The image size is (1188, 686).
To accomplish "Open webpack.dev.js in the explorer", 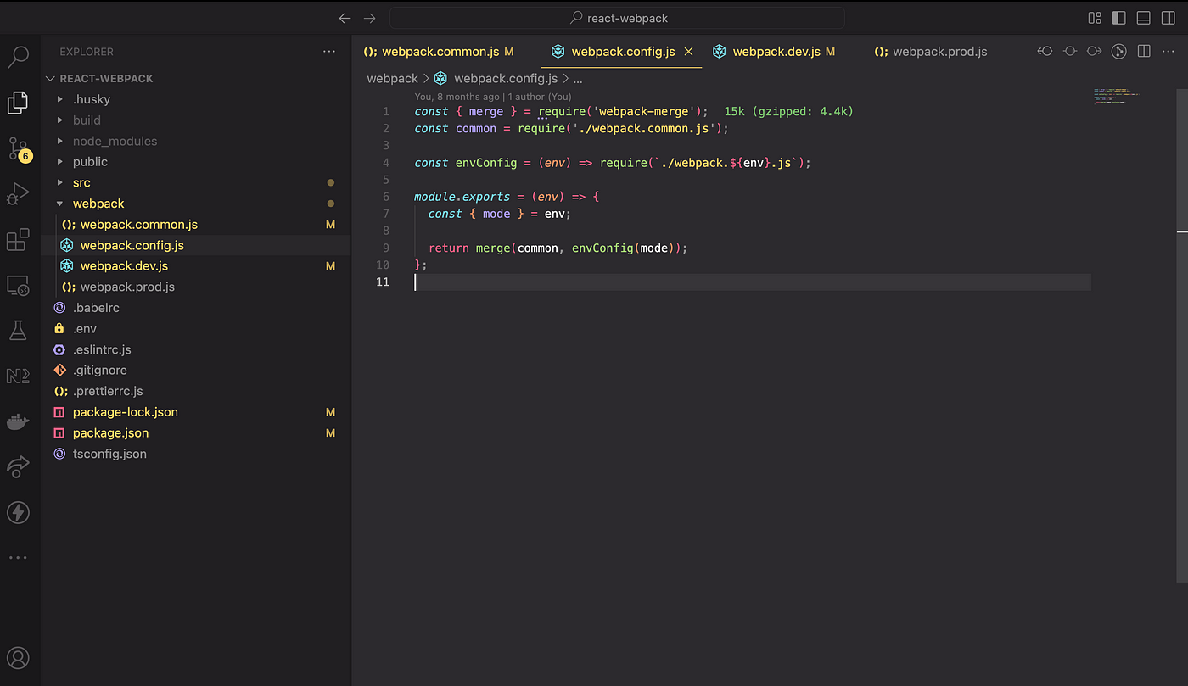I will tap(196, 266).
